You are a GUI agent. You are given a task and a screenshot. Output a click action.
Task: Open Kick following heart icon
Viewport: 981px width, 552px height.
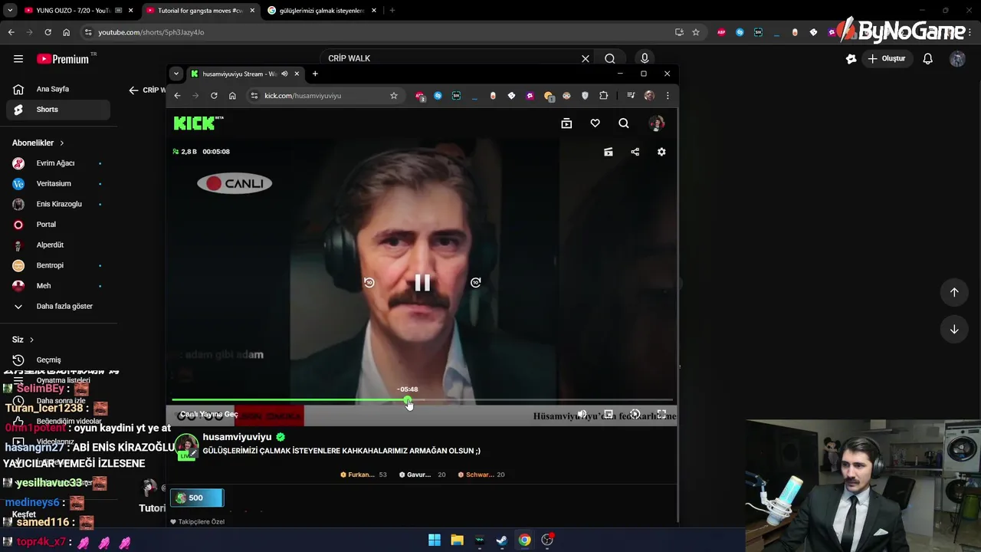coord(595,123)
